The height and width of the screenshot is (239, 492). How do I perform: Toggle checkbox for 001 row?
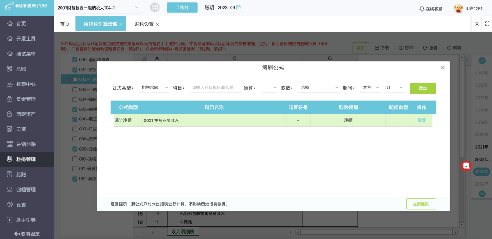[x=75, y=70]
